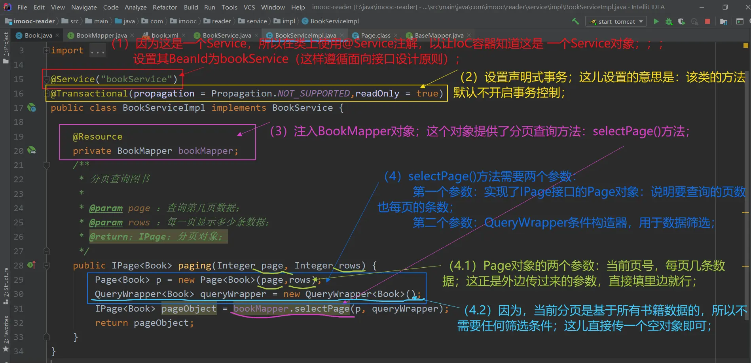The width and height of the screenshot is (751, 363).
Task: Click the service breadcrumb in navigation bar
Action: pyautogui.click(x=256, y=21)
